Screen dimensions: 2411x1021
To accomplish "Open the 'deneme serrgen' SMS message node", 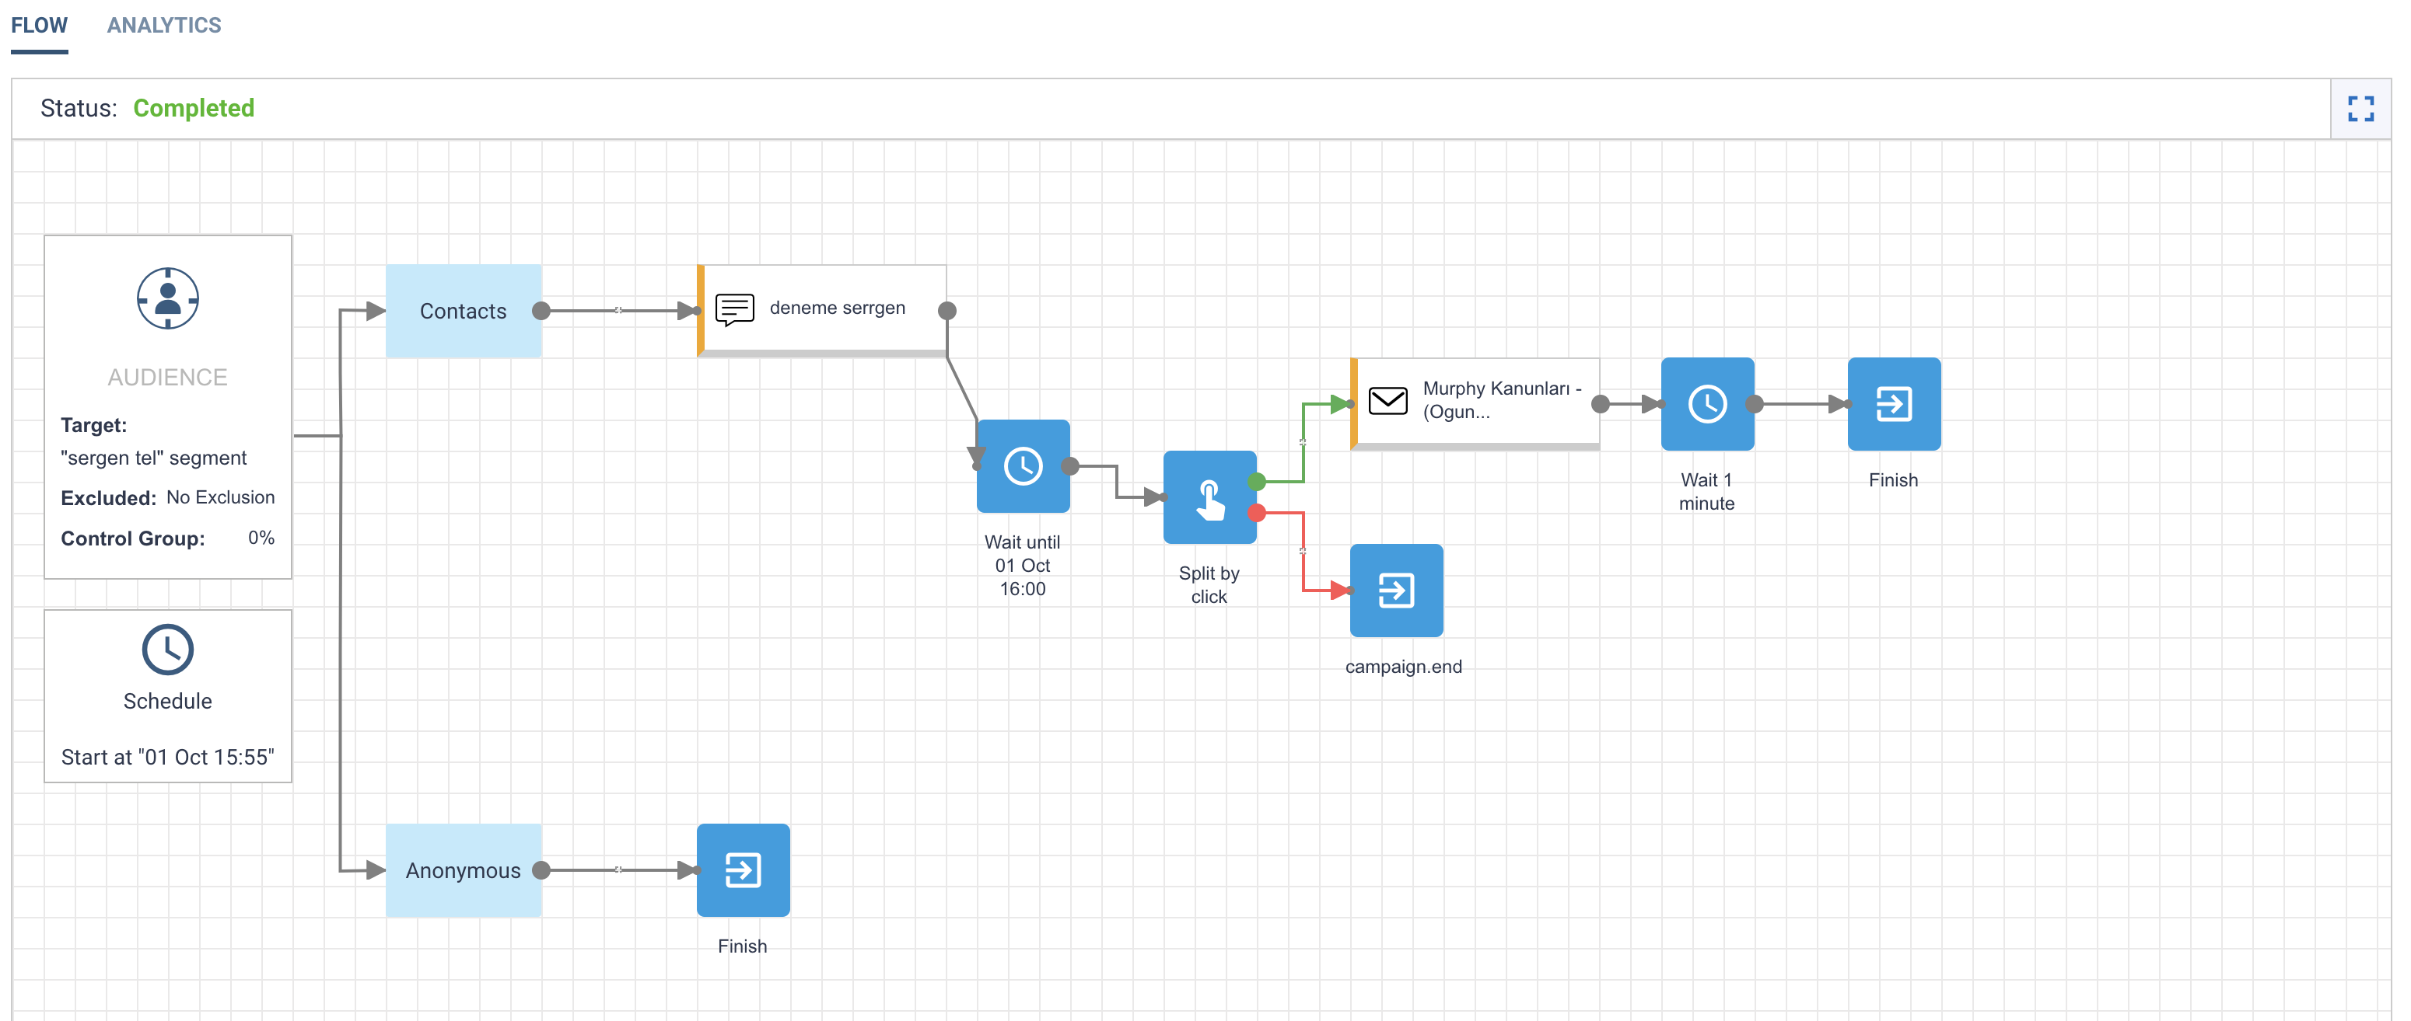I will coord(824,308).
